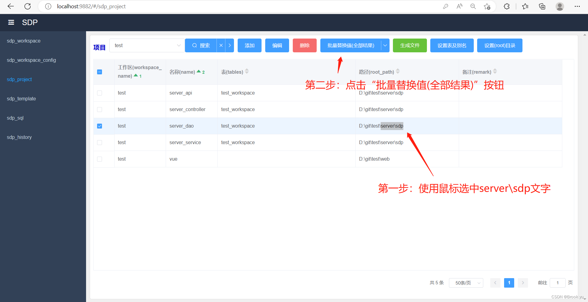Check the server_controller row checkbox
Viewport: 588px width, 302px height.
100,110
